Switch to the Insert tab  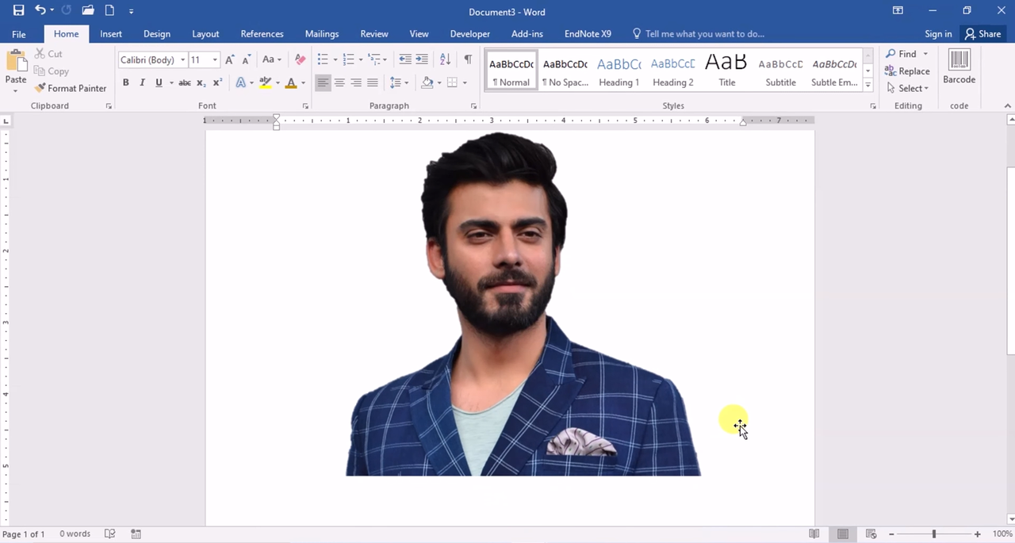111,34
